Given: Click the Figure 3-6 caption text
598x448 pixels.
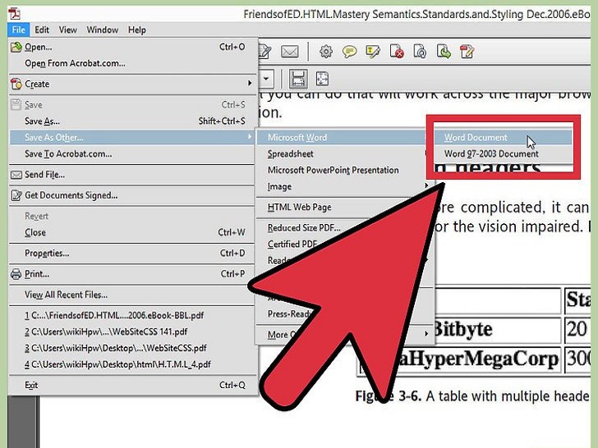Looking at the screenshot, I should coord(472,396).
